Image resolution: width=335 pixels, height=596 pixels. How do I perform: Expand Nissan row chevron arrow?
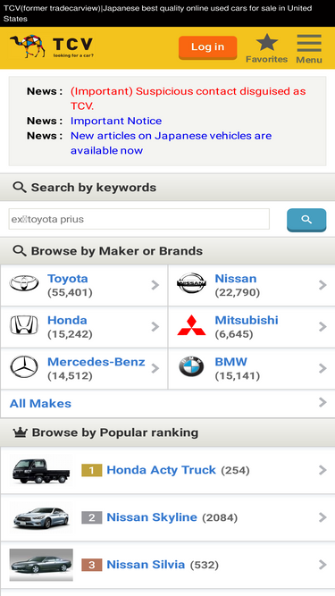pos(322,285)
